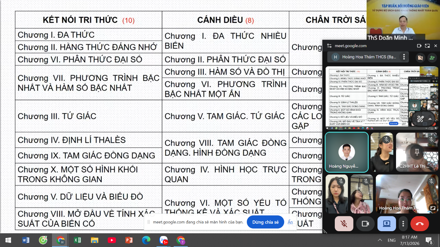The width and height of the screenshot is (440, 247).
Task: Click the annotation pen icon on shared preview
Action: (420, 119)
